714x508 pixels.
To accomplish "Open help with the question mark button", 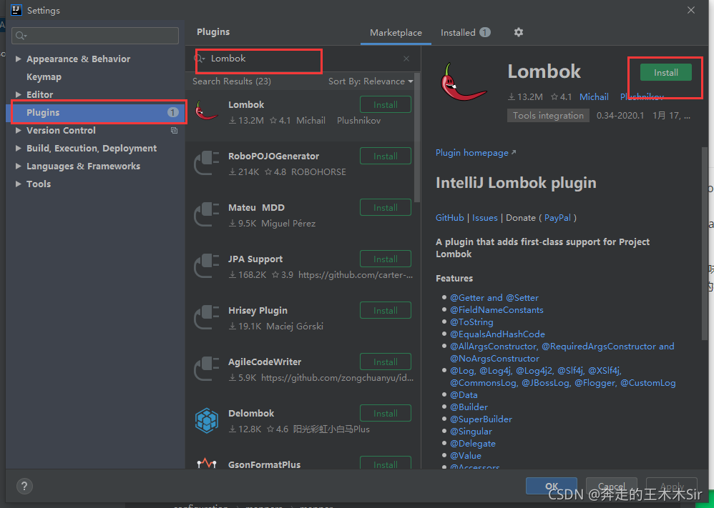I will coord(24,486).
